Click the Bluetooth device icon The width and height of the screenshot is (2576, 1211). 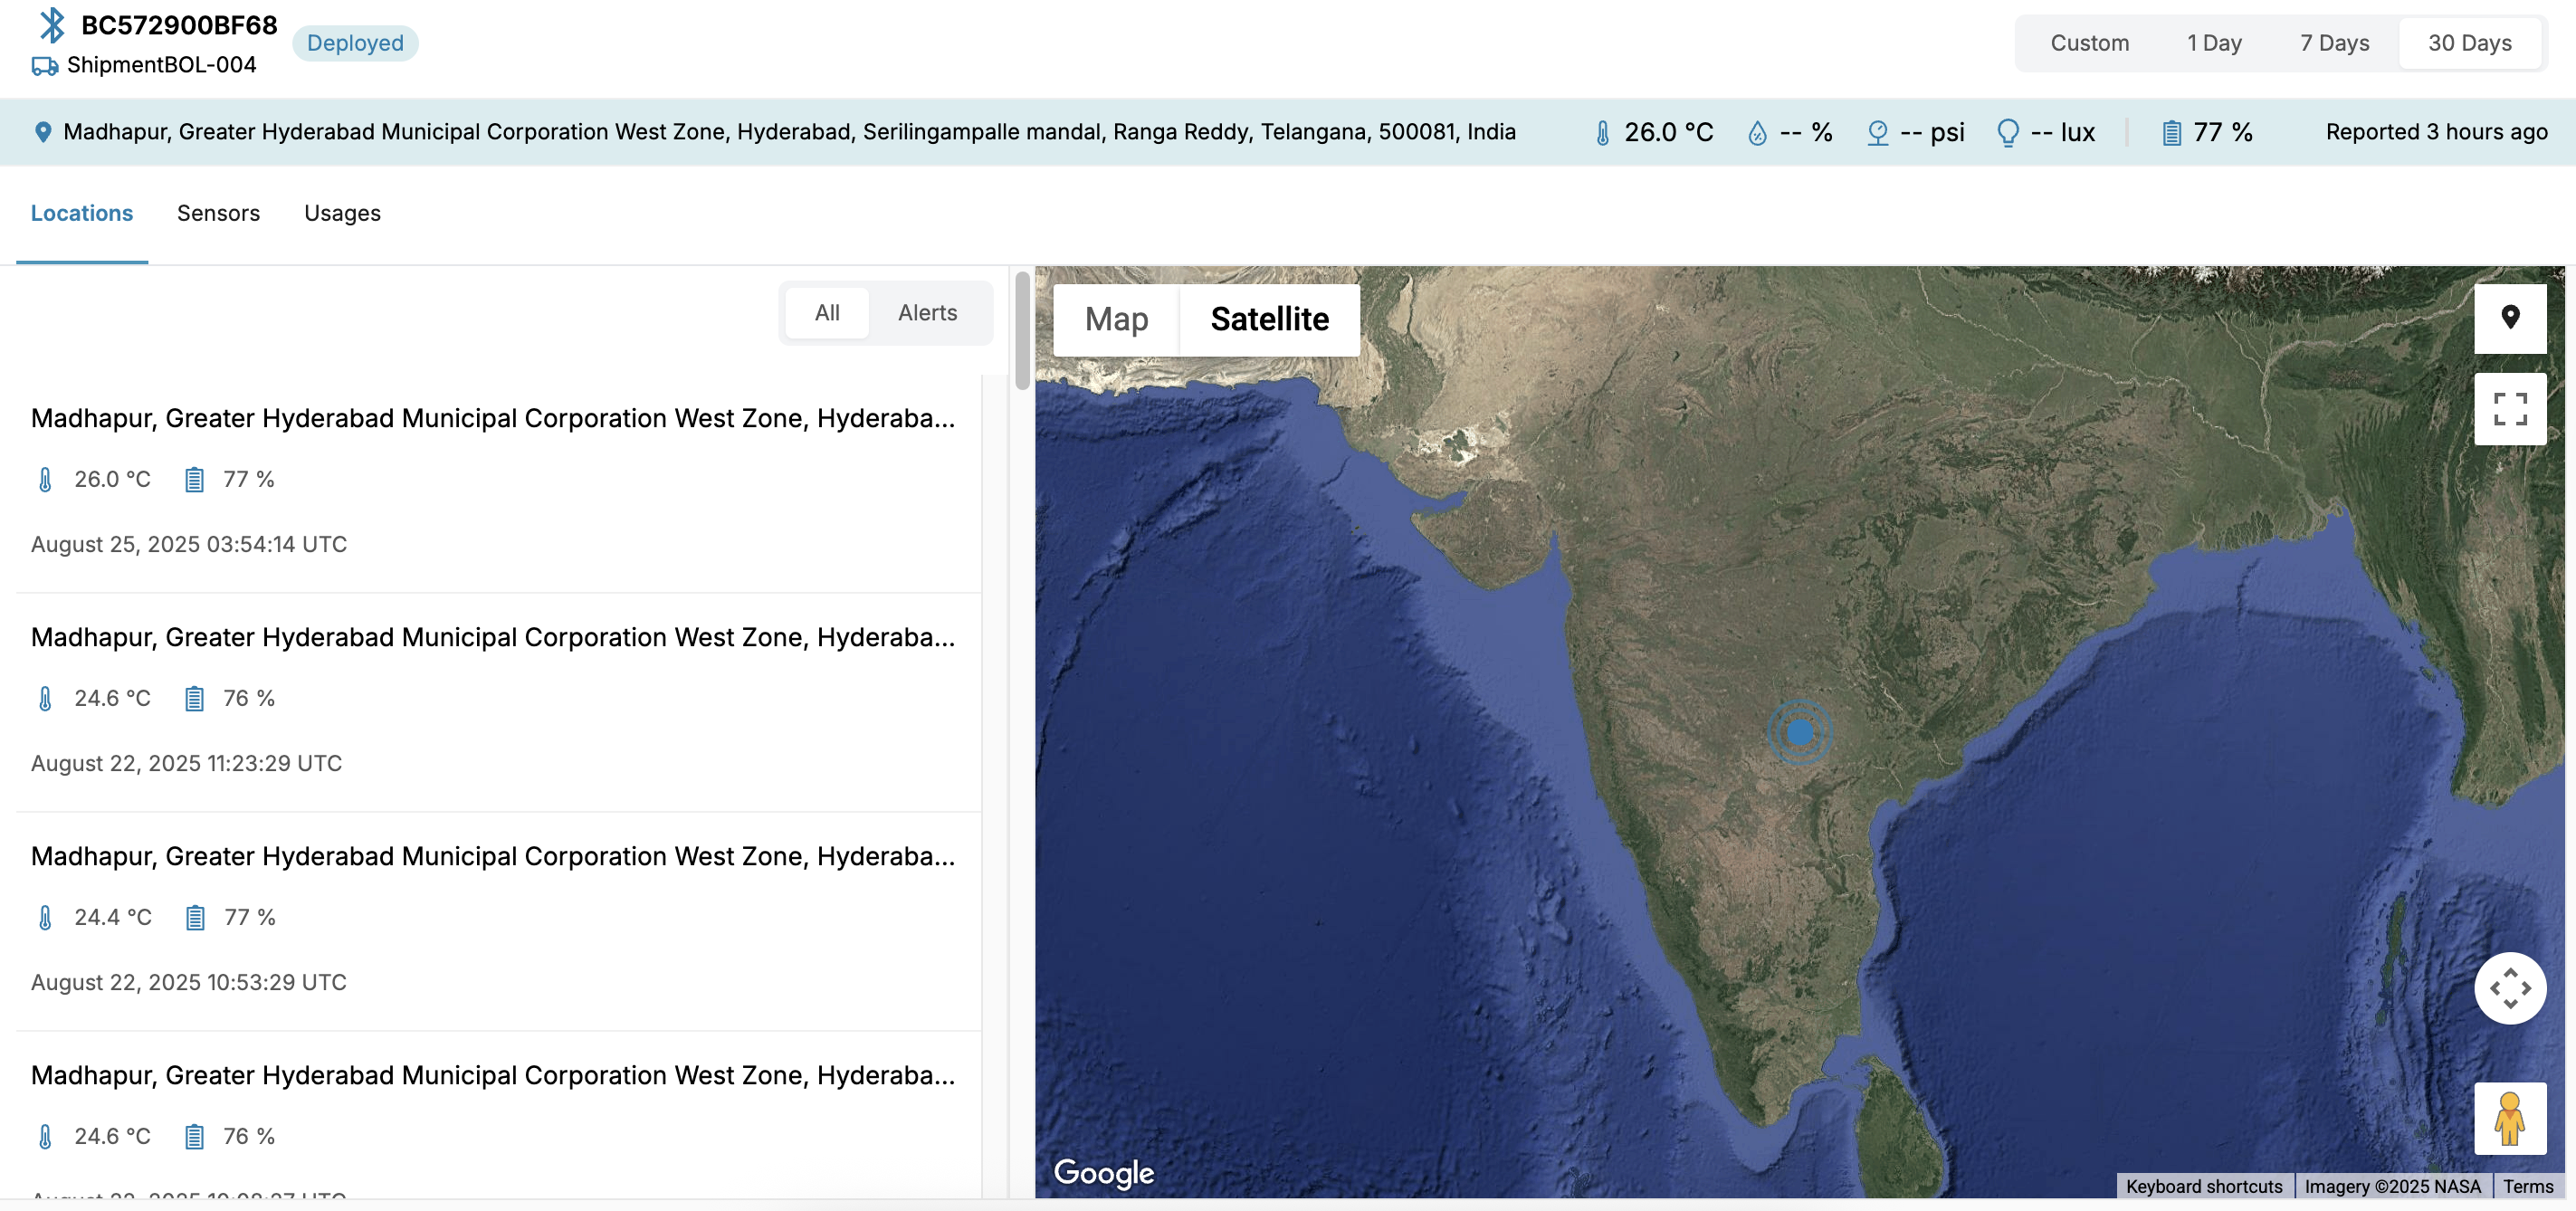52,25
